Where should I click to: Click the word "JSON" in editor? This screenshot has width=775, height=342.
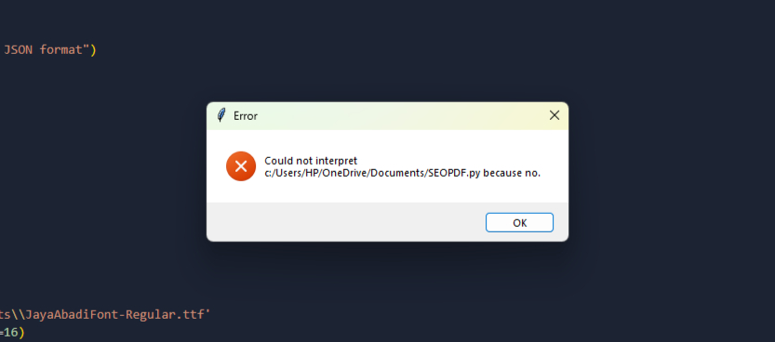pos(19,50)
